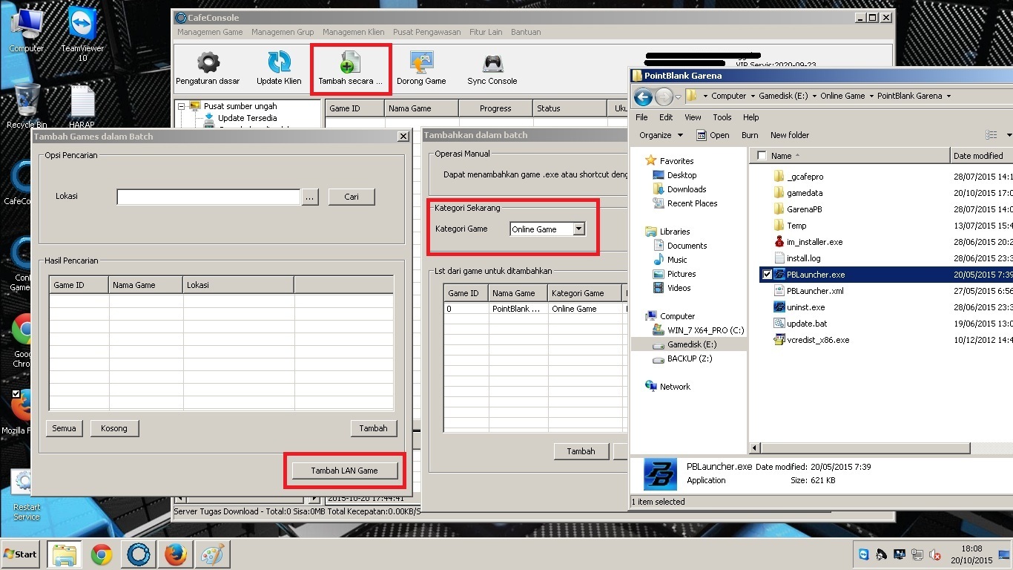Screen dimensions: 1013x570
Task: Open Pusat Pengawasan menu
Action: (x=427, y=32)
